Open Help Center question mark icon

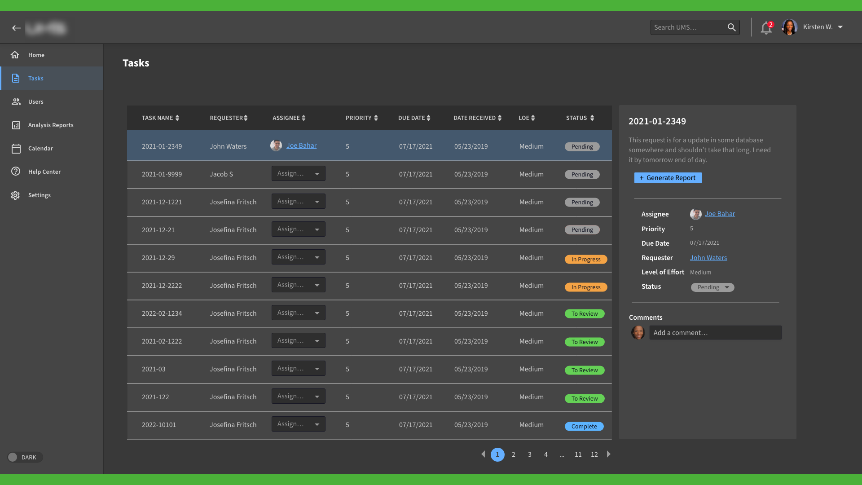(16, 172)
